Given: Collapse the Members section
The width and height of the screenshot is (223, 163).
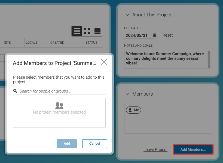Looking at the screenshot, I should pos(127,94).
